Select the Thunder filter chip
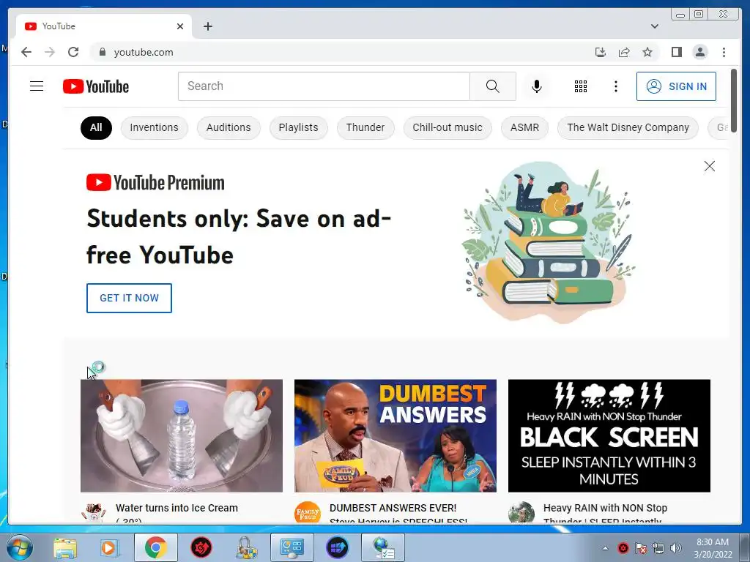Screen dimensions: 750x562 tap(365, 127)
